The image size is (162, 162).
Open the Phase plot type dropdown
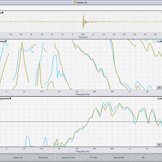tap(3, 41)
